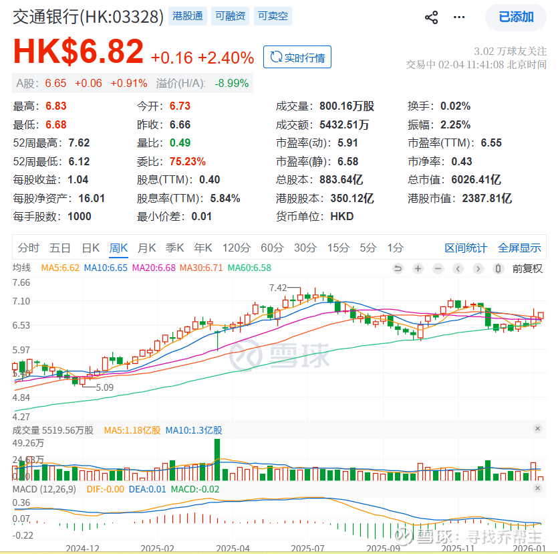Open the 全屏显示 fullscreen link
Image resolution: width=558 pixels, height=554 pixels.
[519, 248]
